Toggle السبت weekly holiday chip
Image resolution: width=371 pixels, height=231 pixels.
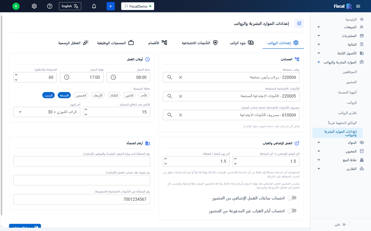[x=48, y=95]
